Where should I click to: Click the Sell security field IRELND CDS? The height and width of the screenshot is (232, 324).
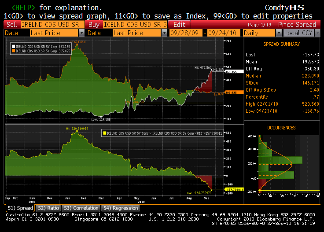(52, 25)
